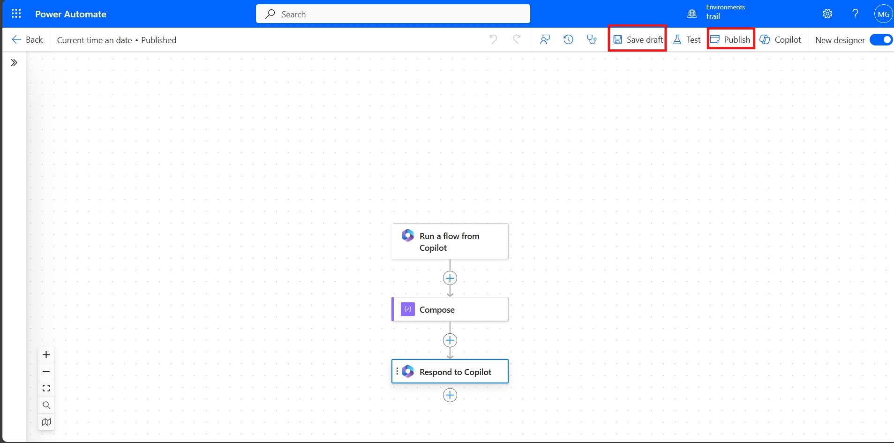Image resolution: width=894 pixels, height=443 pixels.
Task: Open the app launcher waffle icon
Action: [16, 14]
